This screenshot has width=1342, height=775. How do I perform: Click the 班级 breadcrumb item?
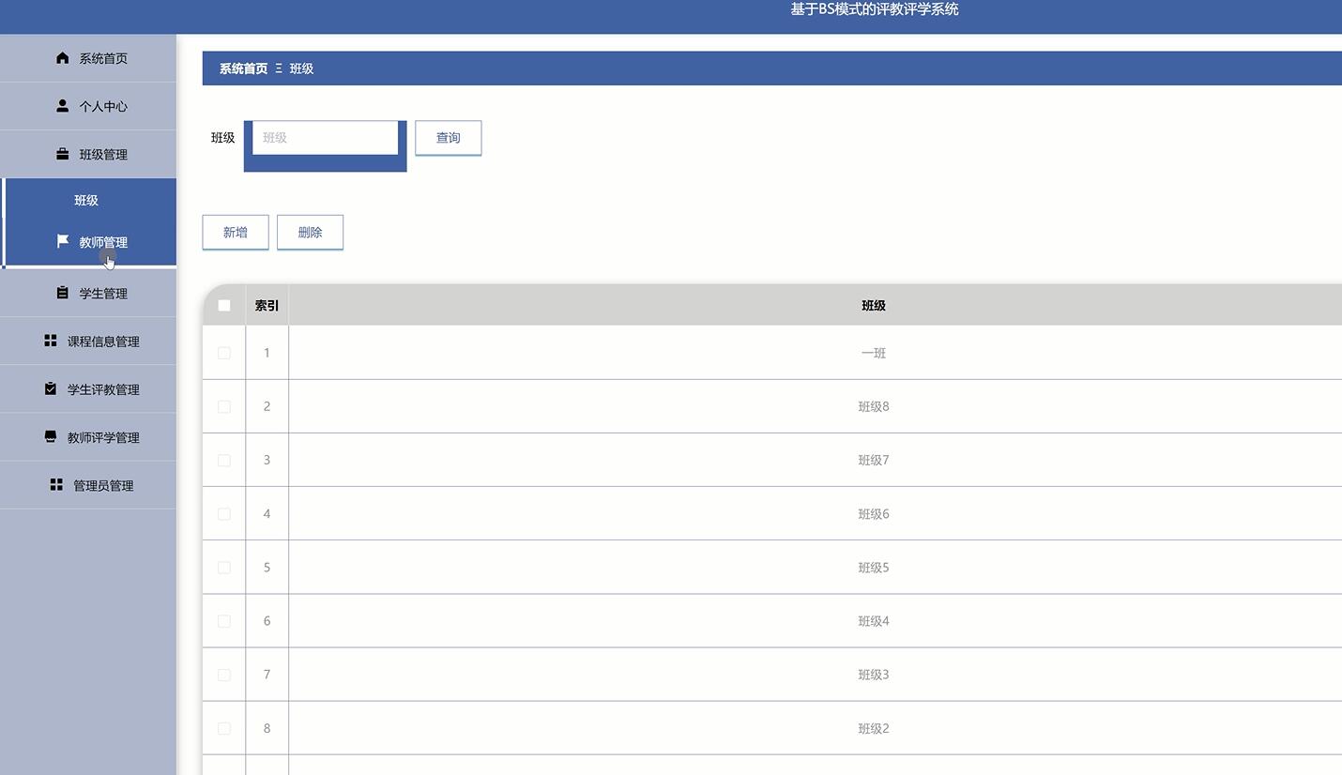click(x=301, y=68)
